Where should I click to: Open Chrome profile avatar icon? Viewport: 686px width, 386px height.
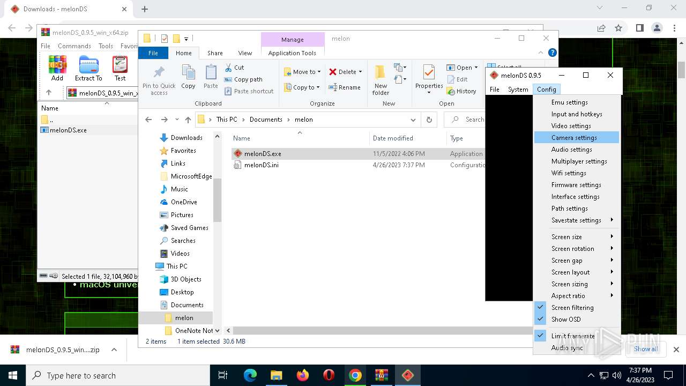[x=657, y=28]
